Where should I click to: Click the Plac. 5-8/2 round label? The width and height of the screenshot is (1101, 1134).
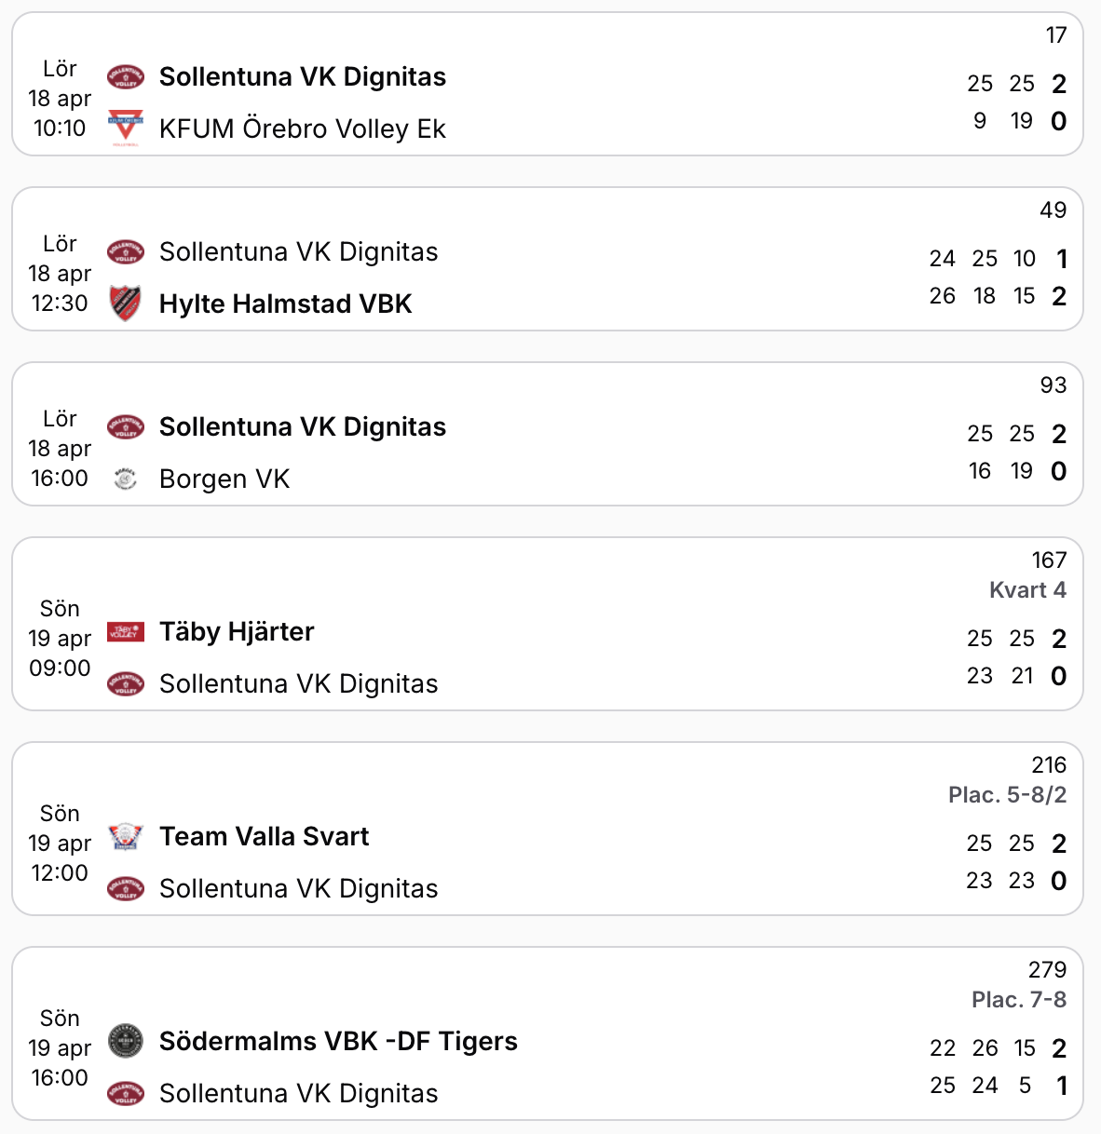1007,795
